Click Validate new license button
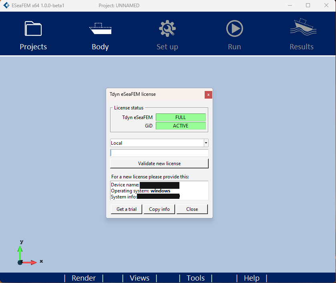Screen dimensions: 336x283 (x=159, y=164)
